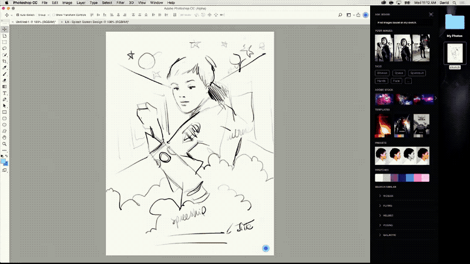470x264 pixels.
Task: Select the Rectangle shape tool
Action: pyautogui.click(x=5, y=112)
